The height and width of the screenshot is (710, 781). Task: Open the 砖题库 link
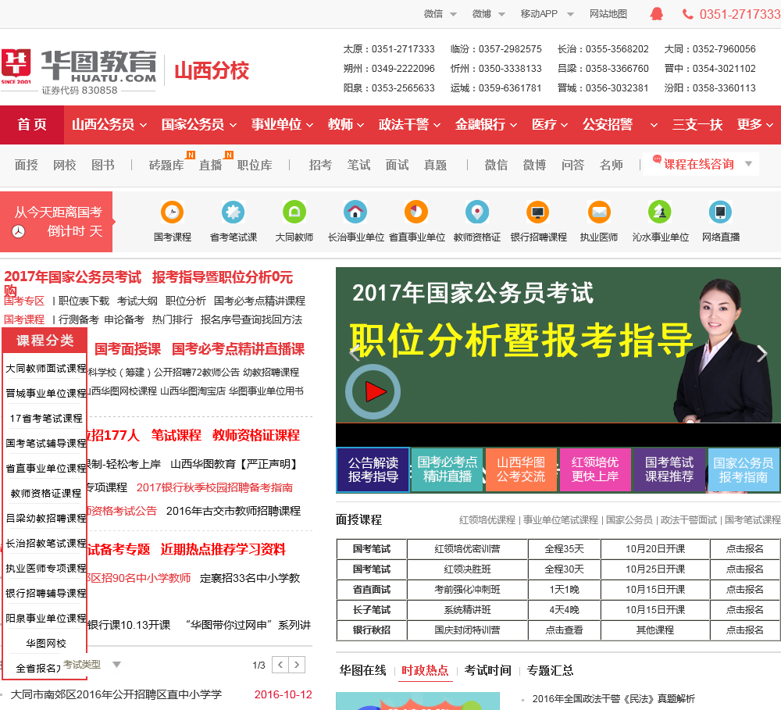(166, 165)
